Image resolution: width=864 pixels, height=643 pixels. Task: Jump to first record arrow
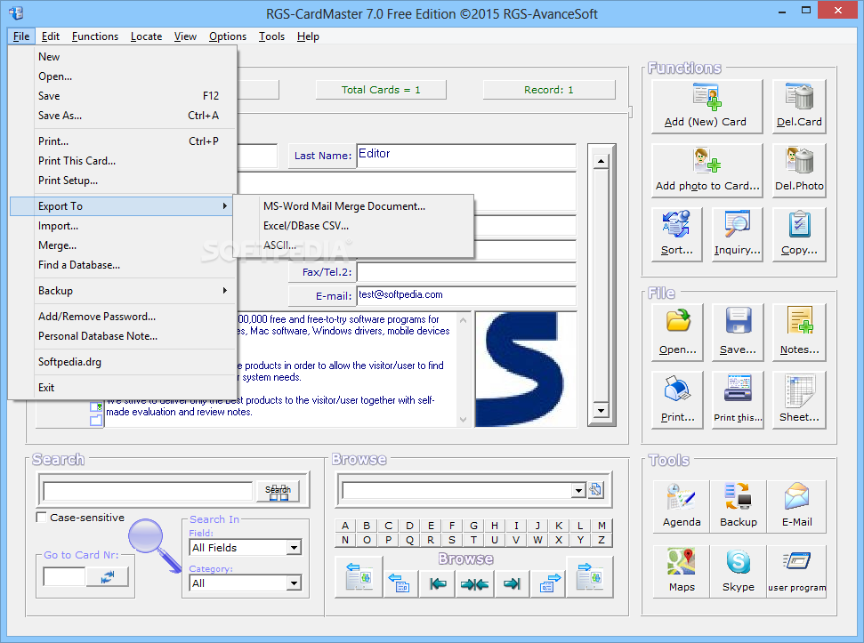click(x=438, y=583)
